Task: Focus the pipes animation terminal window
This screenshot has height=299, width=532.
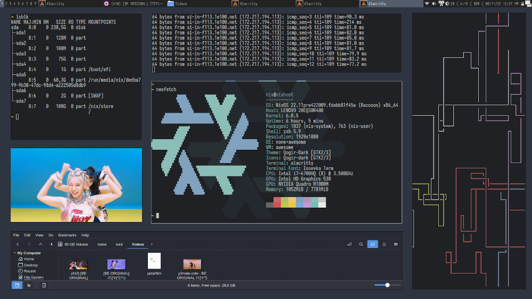Action: pyautogui.click(x=469, y=151)
